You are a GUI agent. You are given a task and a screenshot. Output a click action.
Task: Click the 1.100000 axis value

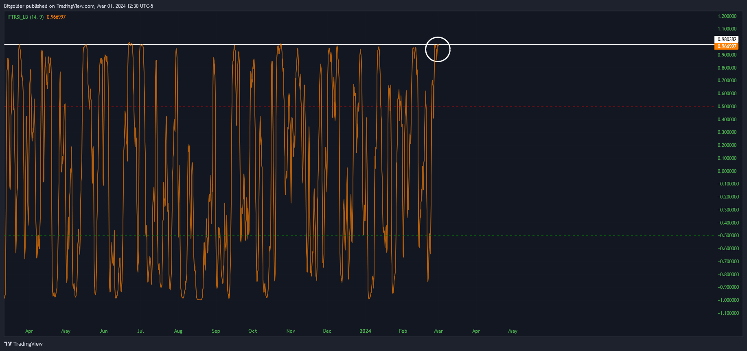click(x=727, y=29)
